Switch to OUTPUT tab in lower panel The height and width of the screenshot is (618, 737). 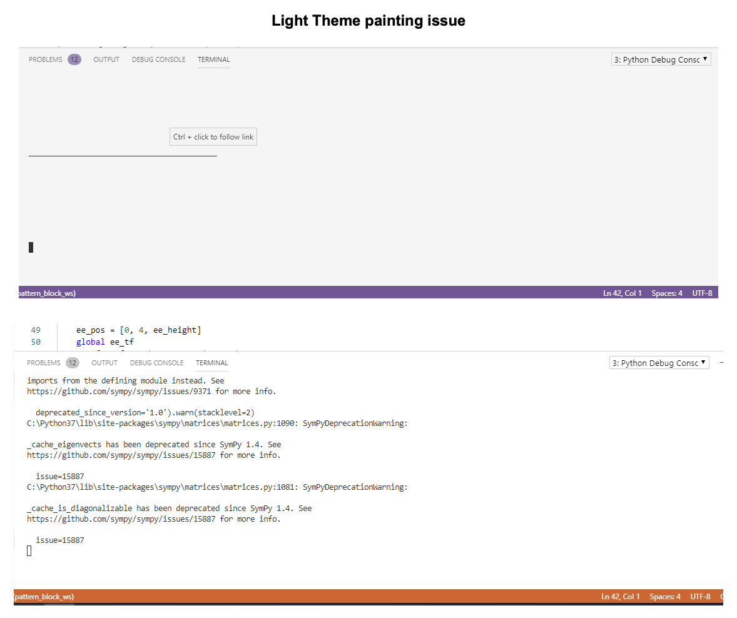click(104, 363)
